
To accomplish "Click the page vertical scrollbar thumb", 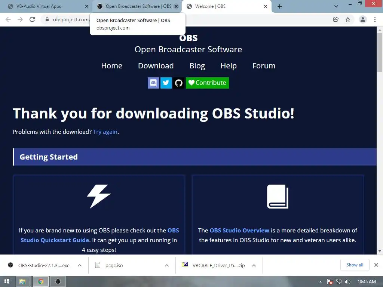I will [x=380, y=52].
